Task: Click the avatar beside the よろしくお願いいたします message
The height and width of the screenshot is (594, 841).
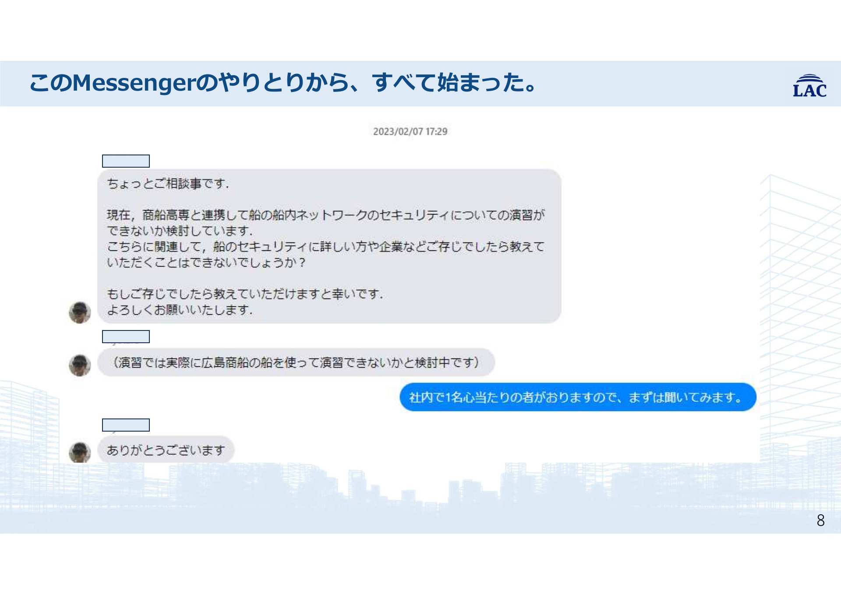Action: click(x=80, y=312)
